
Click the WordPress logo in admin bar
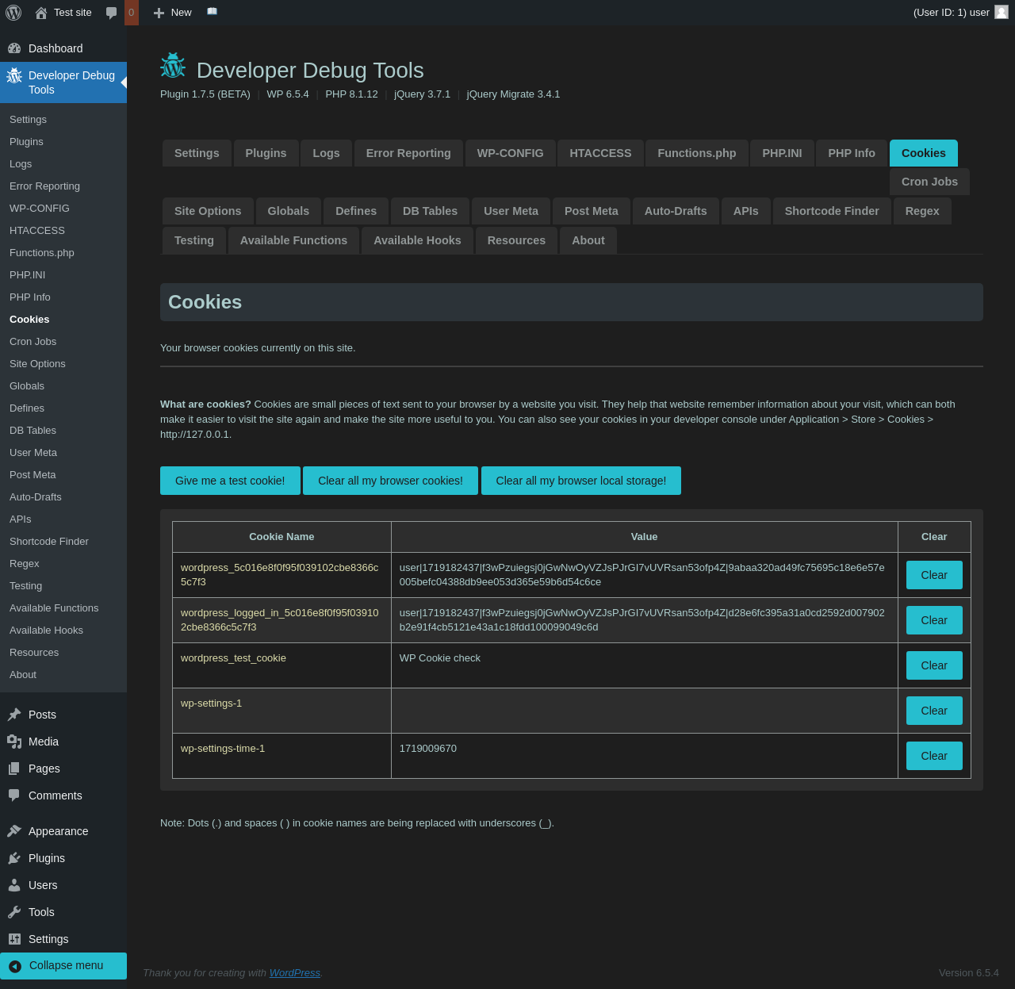13,13
